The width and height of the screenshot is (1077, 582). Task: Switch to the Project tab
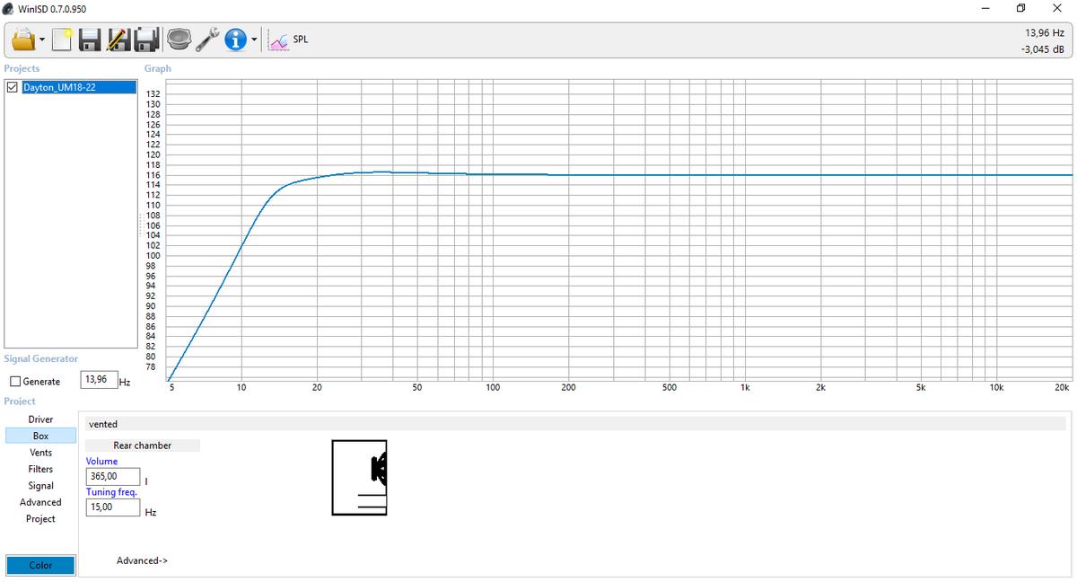40,519
